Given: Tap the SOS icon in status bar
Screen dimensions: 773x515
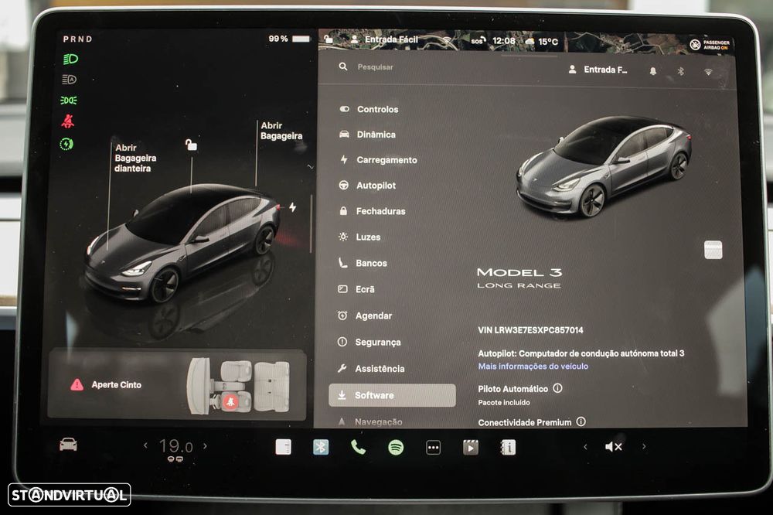Looking at the screenshot, I should click(x=478, y=40).
